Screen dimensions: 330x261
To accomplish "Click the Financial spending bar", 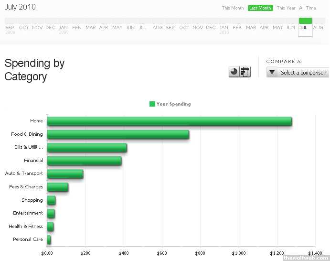I will pos(84,161).
